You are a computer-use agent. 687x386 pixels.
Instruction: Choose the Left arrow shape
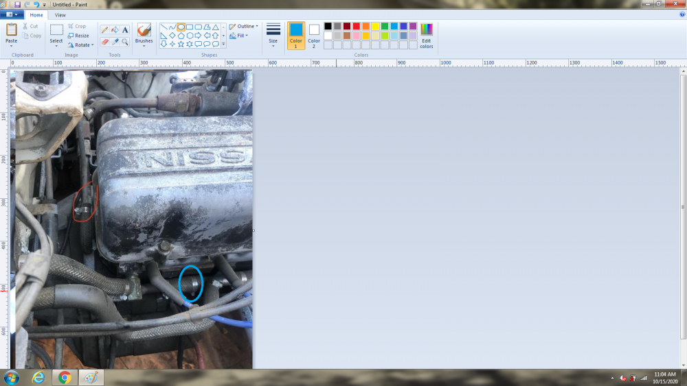click(207, 36)
